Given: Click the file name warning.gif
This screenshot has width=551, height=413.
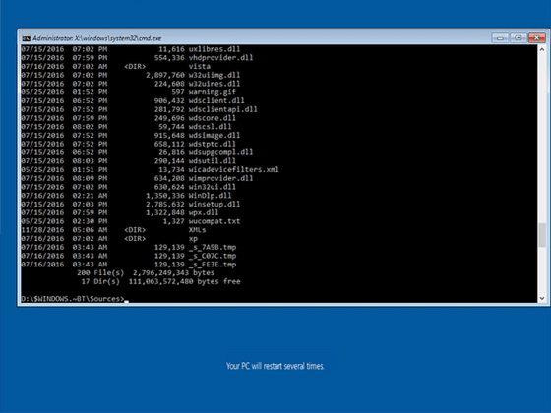Looking at the screenshot, I should click(x=213, y=92).
